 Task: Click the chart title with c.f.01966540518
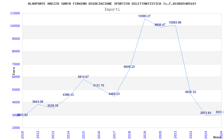(x=112, y=4)
